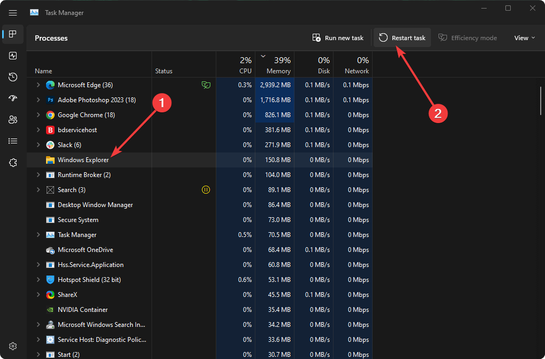Viewport: 545px width, 359px height.
Task: Click the Service Host Diagnostic Policy icon
Action: point(50,340)
